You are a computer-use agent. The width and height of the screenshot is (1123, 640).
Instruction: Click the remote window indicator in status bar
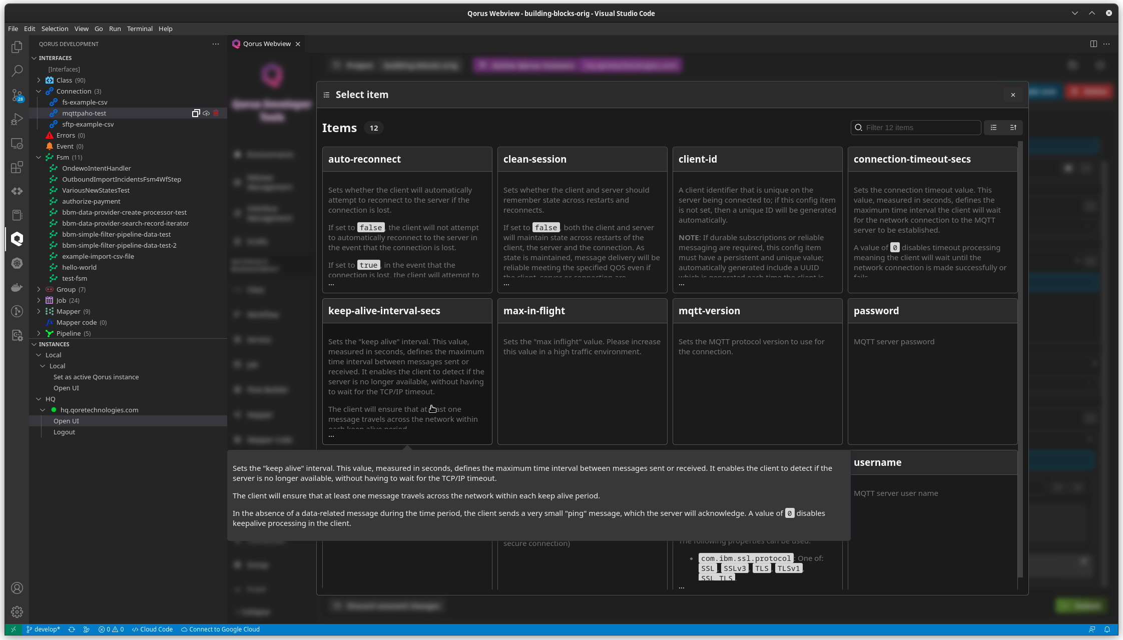coord(14,629)
